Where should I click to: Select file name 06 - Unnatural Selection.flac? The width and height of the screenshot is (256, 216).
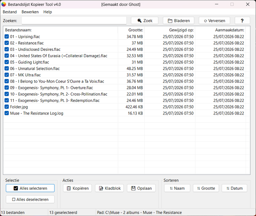[35, 68]
